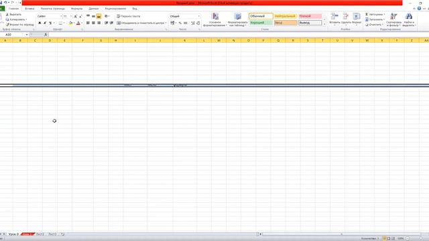429x241 pixels.
Task: Apply Percent style
Action: point(180,23)
